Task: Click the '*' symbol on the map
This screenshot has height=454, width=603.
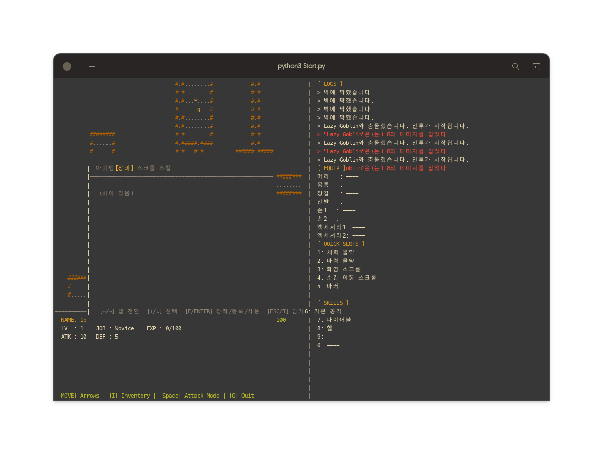Action: 196,101
